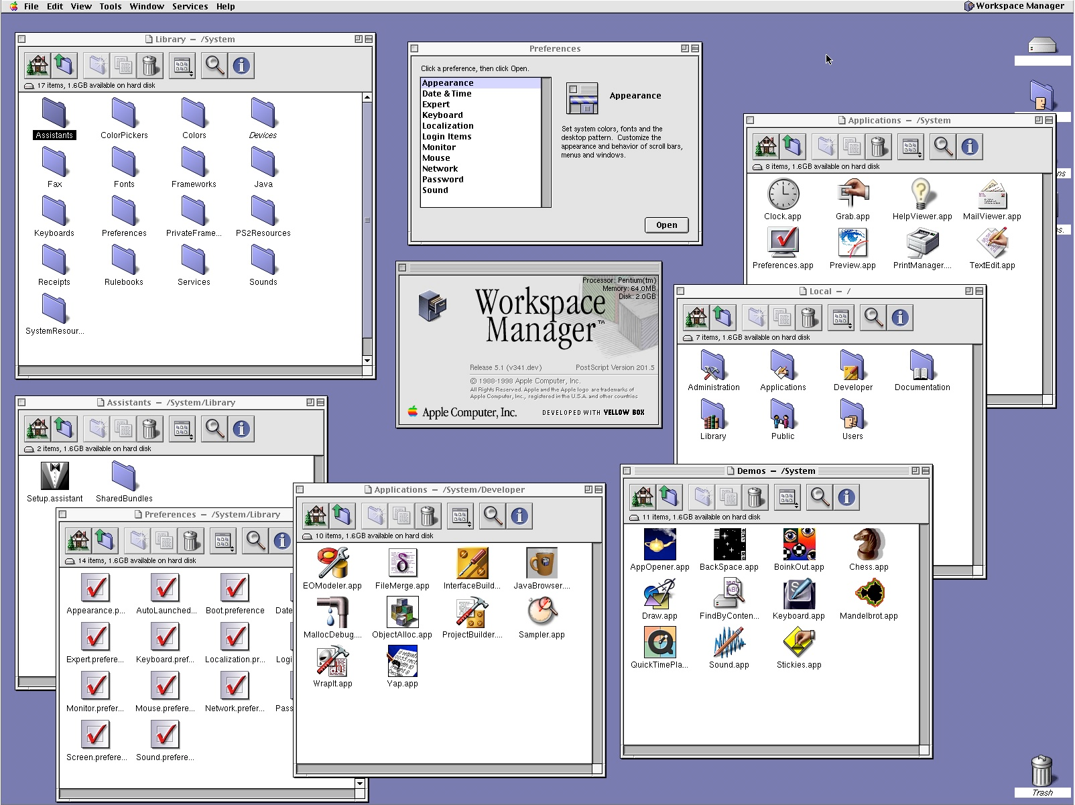The image size is (1075, 805).
Task: Open Mandelbrot.app in the Demos window
Action: click(x=869, y=593)
